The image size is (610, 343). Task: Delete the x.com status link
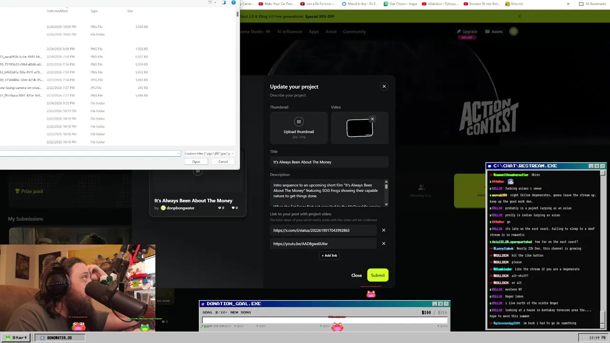point(384,230)
